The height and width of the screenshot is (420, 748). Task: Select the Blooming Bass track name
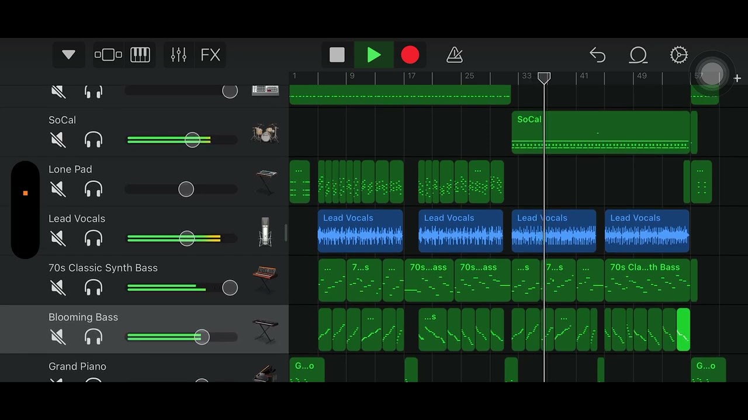[83, 317]
